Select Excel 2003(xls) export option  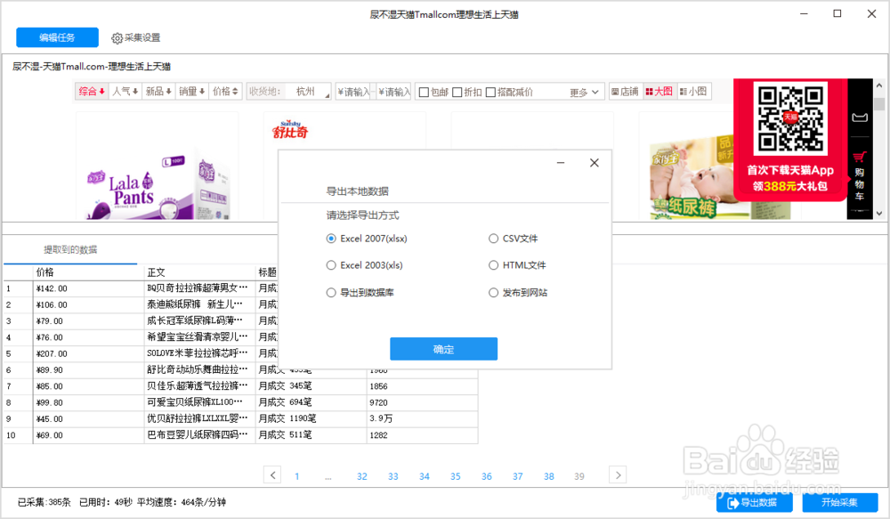click(x=364, y=265)
